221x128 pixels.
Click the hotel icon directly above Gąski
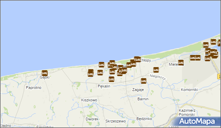click(45, 73)
